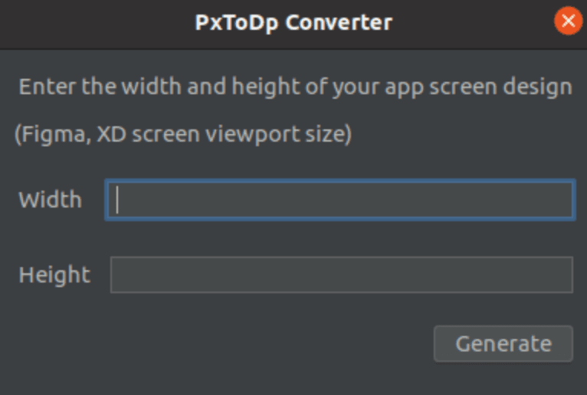This screenshot has height=395, width=587.
Task: Submit dimensions with the Generate button
Action: (x=503, y=344)
